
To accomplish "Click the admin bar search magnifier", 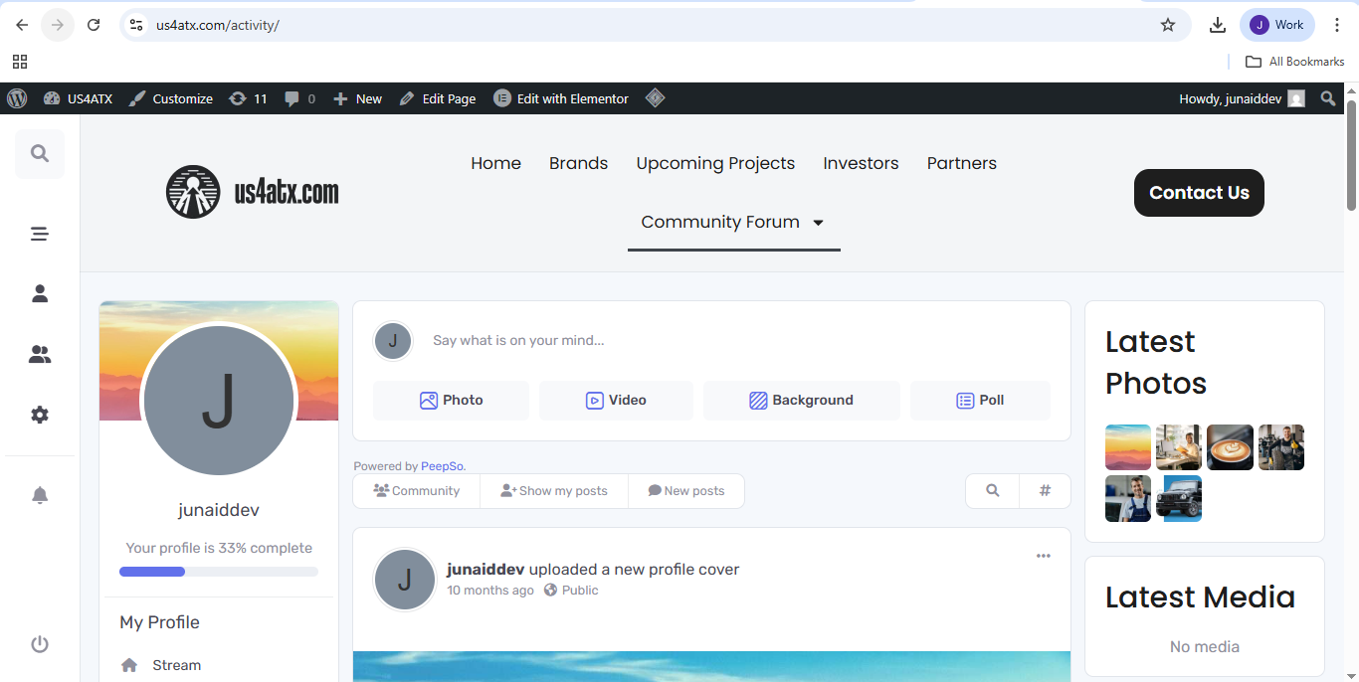I will pyautogui.click(x=1328, y=98).
